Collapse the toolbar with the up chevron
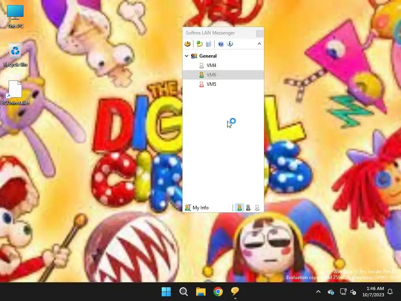This screenshot has height=301, width=401. pyautogui.click(x=259, y=44)
